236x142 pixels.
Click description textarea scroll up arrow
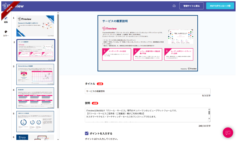point(209,109)
